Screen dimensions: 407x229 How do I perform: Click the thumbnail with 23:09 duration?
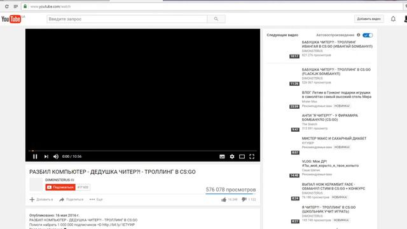(283, 100)
